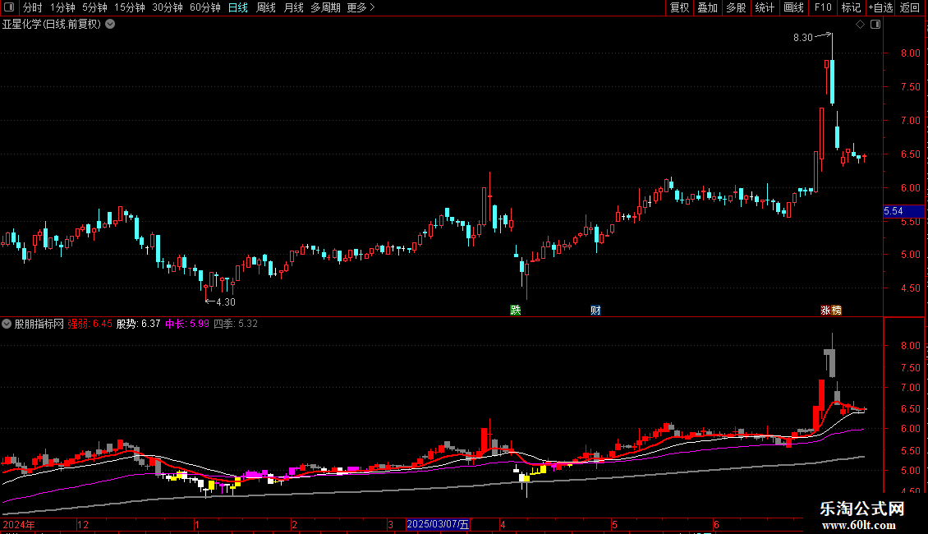Click the red 涨榜 marker on chart

pyautogui.click(x=831, y=311)
